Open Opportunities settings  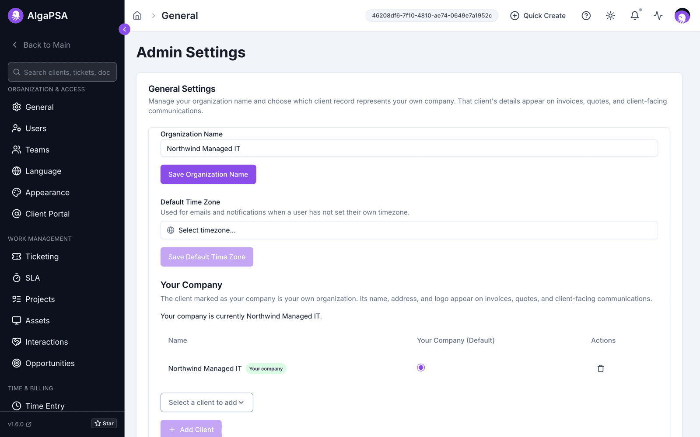pyautogui.click(x=62, y=364)
